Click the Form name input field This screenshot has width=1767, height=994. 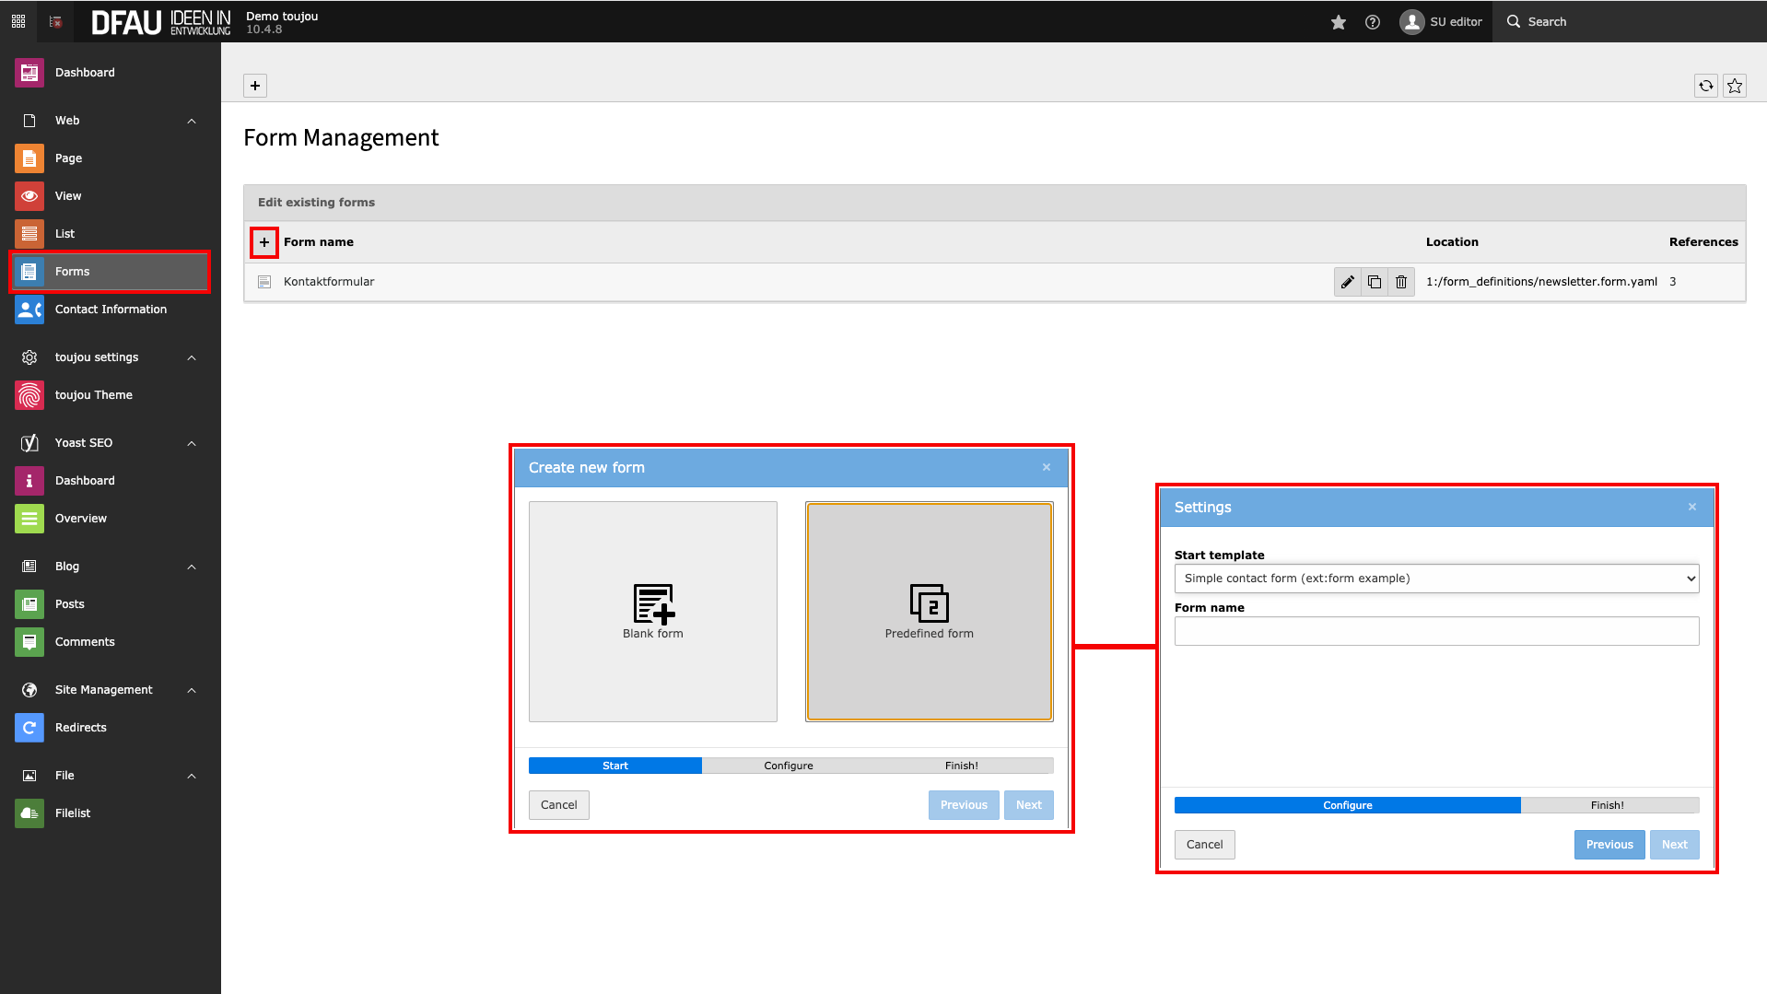(x=1436, y=632)
